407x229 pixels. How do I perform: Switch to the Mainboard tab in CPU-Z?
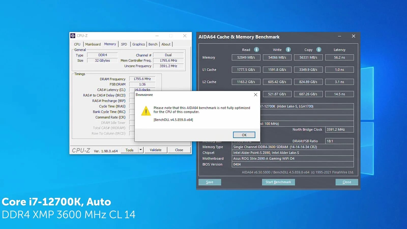click(x=93, y=44)
